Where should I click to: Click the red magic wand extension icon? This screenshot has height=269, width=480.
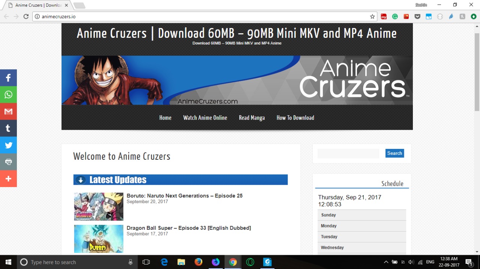pos(406,16)
